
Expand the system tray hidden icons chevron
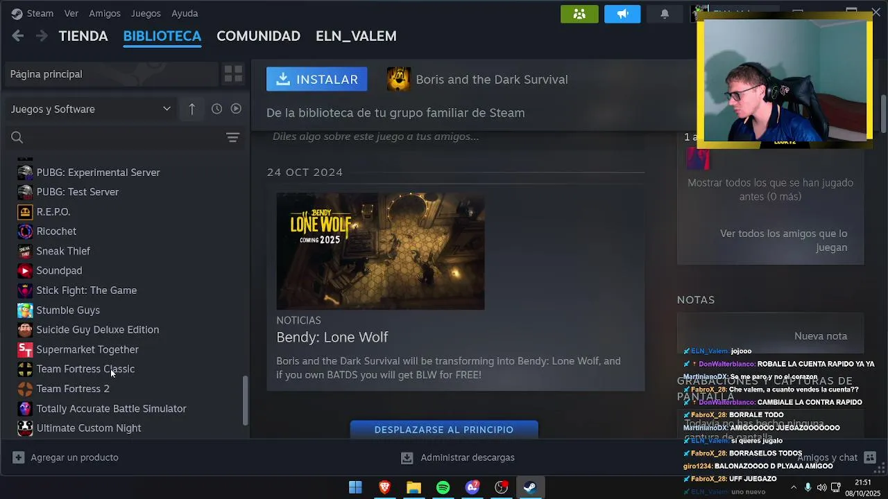[x=794, y=488]
